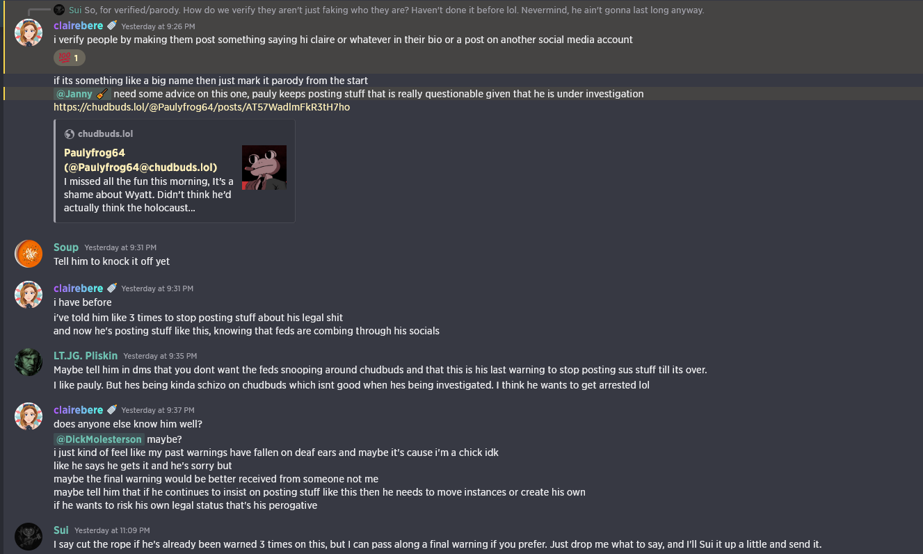Screen dimensions: 923x554
Task: Click the small Sui avatar in the reply preview
Action: click(x=60, y=10)
